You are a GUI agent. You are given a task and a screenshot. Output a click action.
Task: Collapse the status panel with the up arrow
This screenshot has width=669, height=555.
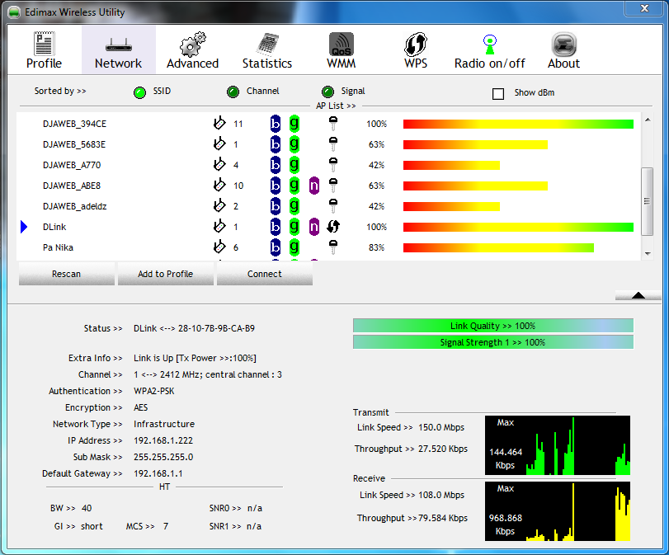(x=638, y=295)
